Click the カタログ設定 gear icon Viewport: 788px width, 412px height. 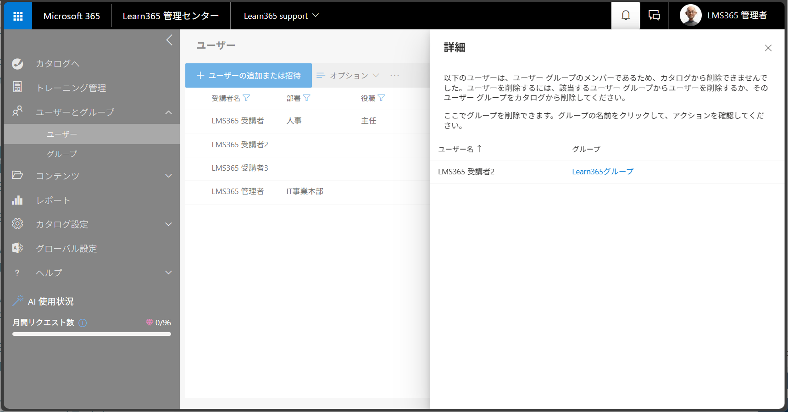(17, 224)
